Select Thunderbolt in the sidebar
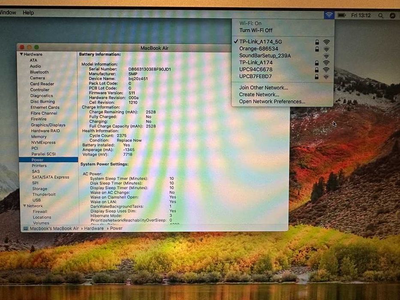 coord(44,195)
